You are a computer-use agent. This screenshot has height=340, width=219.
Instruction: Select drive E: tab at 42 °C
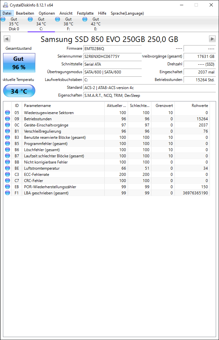click(96, 24)
